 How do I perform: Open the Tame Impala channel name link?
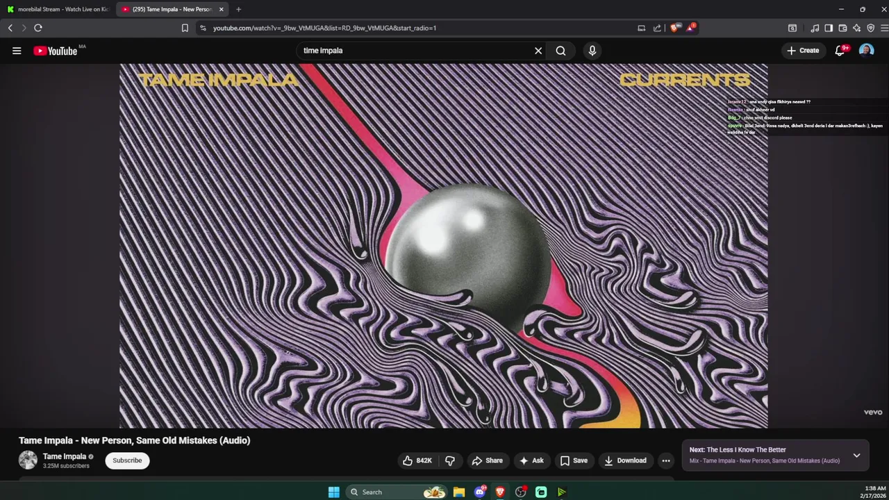(x=65, y=456)
